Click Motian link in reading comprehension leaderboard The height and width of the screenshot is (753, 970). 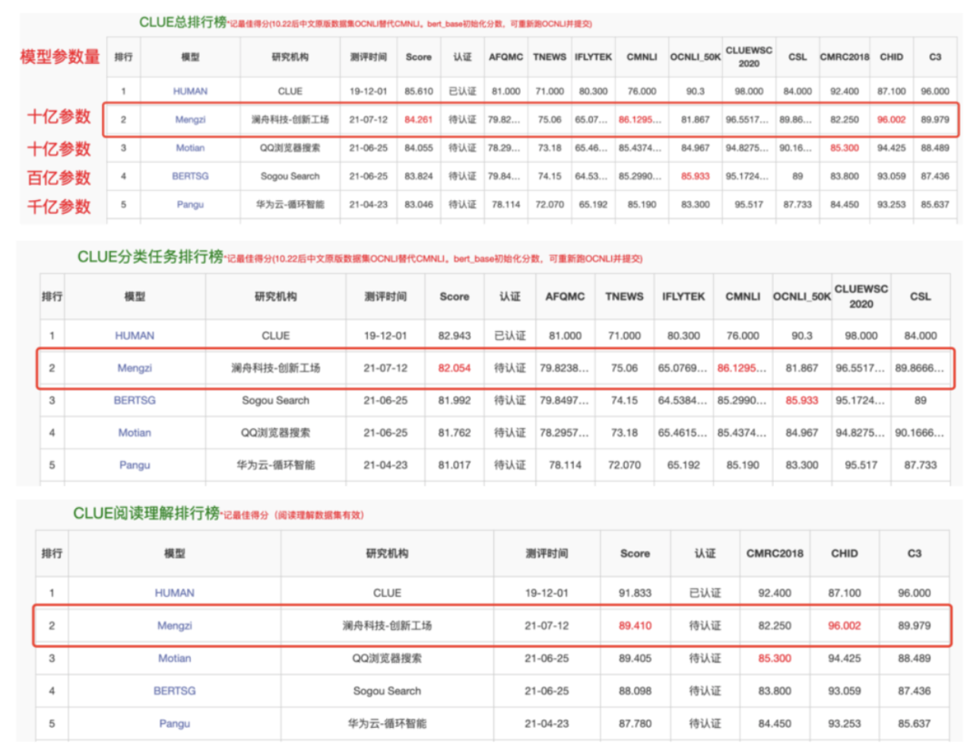click(174, 658)
